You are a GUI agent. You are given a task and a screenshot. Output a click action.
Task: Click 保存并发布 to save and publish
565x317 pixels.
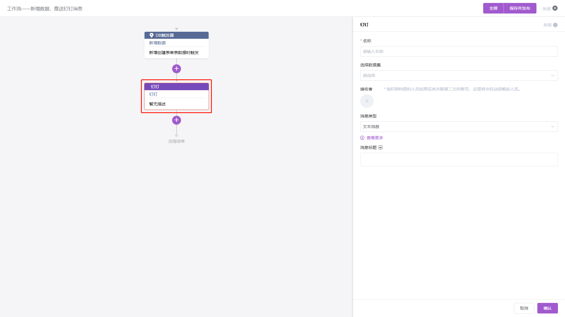(520, 8)
